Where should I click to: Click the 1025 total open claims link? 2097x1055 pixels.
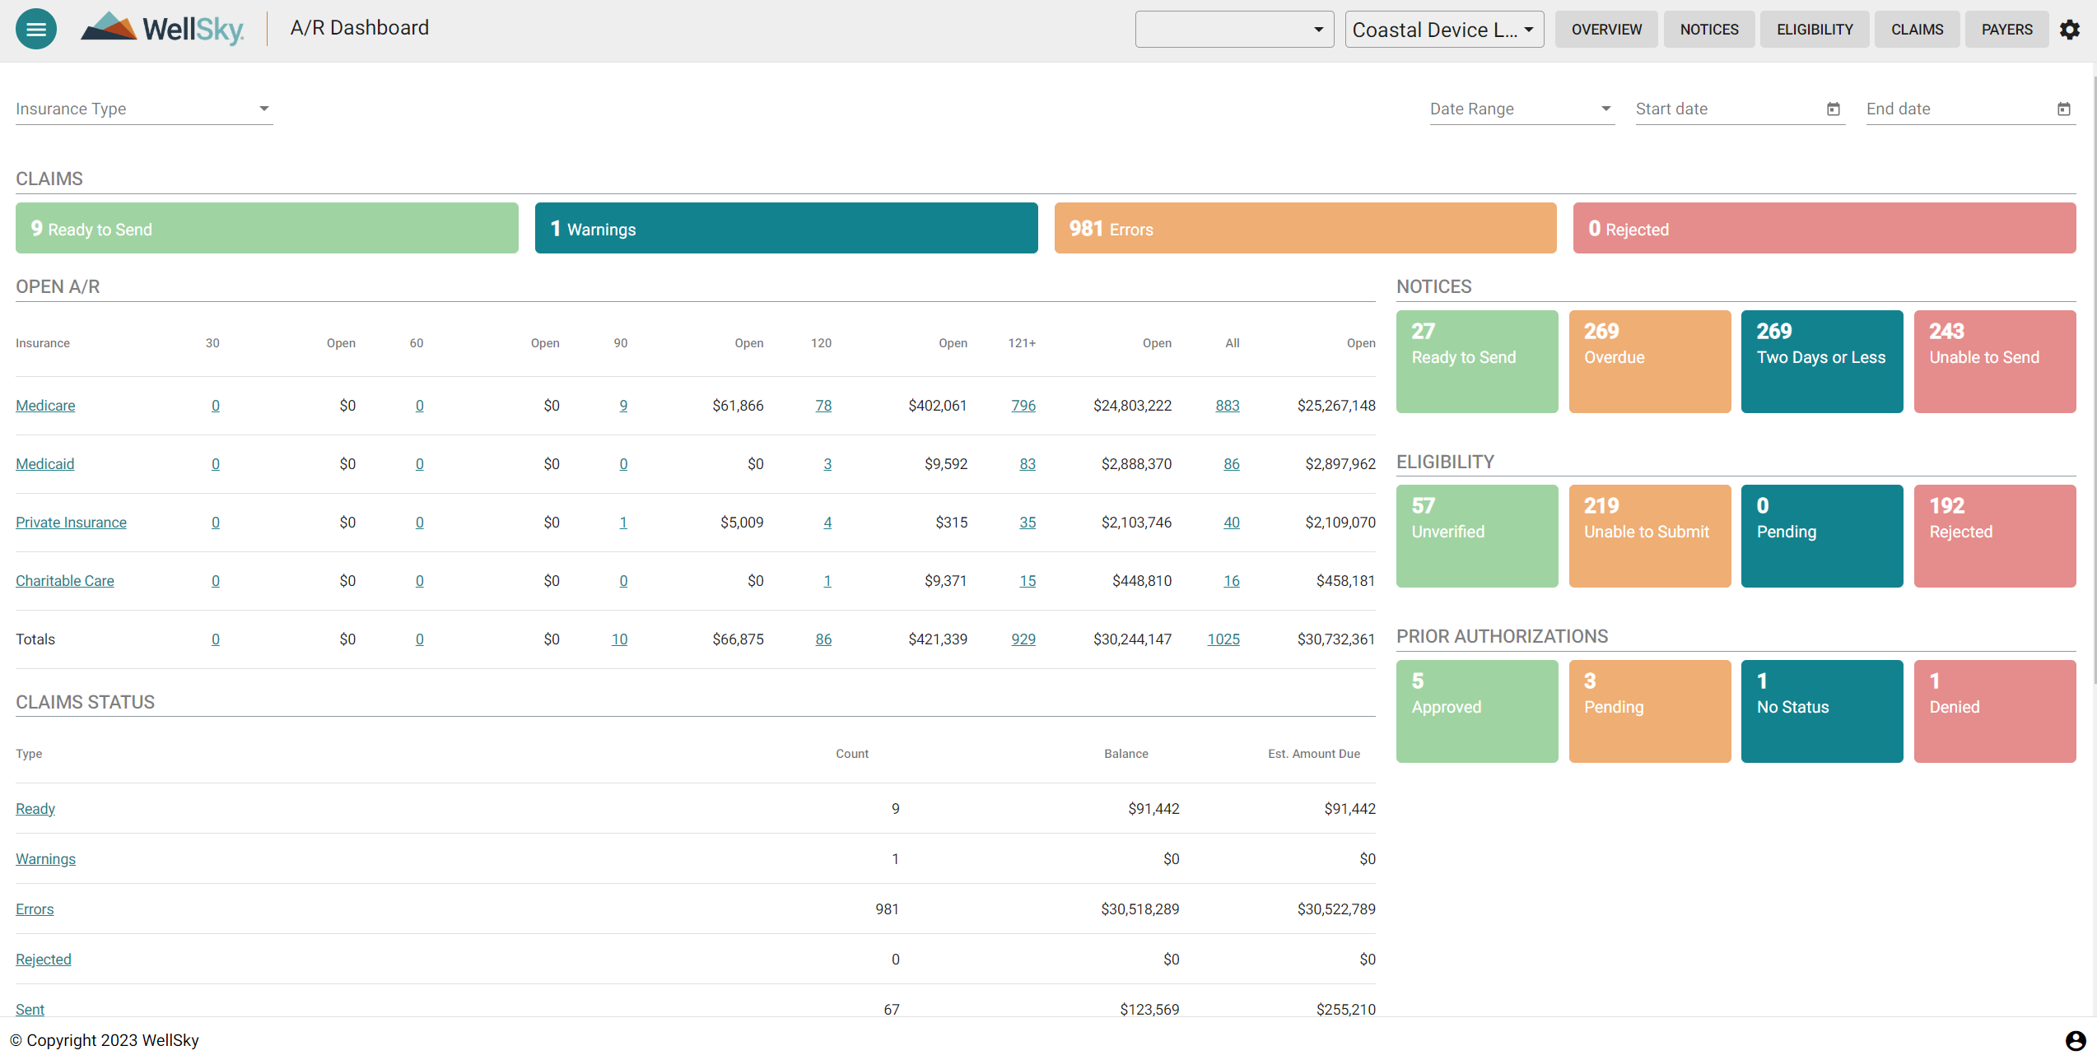click(1223, 639)
